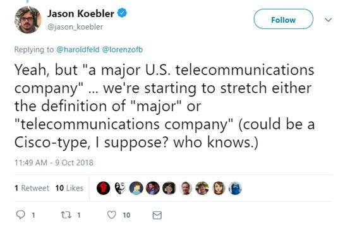Screen dimensions: 350x229
Task: Click the Jason Koebler display name
Action: (81, 13)
